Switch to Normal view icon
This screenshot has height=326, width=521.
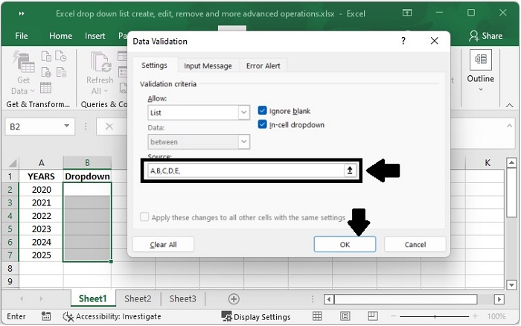(x=317, y=316)
